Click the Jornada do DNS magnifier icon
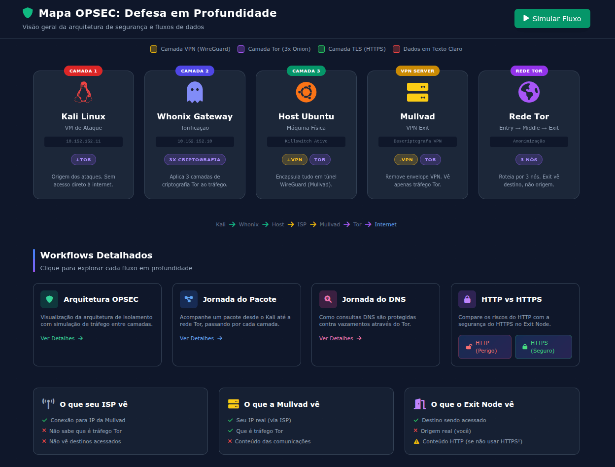 pyautogui.click(x=328, y=299)
